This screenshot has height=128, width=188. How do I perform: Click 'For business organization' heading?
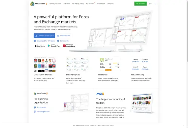(41, 101)
